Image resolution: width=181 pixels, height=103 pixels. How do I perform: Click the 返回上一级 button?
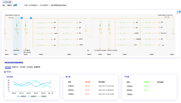click(x=11, y=5)
